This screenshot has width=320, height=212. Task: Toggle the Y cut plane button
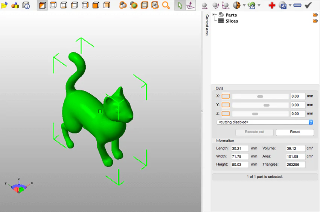pos(226,105)
